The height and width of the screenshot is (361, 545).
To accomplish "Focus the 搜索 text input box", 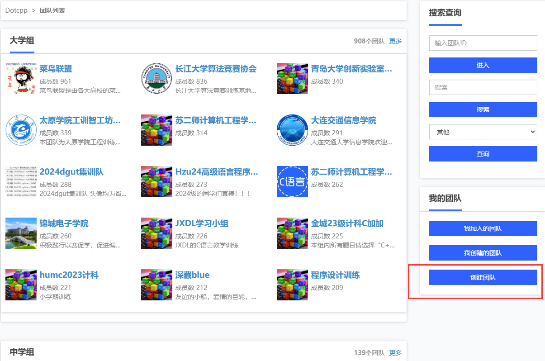I will coord(483,87).
